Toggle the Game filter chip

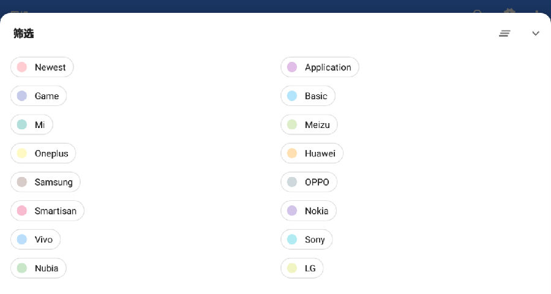[39, 96]
